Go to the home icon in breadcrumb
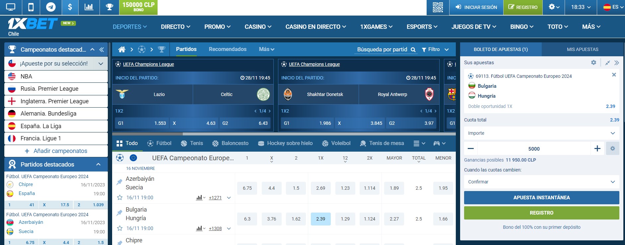 click(x=122, y=49)
